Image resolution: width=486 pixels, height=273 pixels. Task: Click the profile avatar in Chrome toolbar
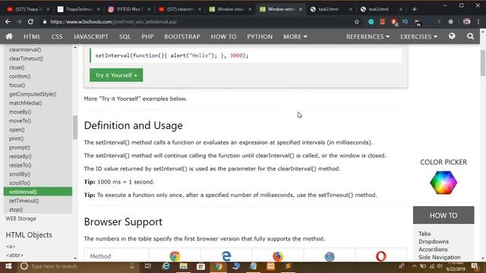[x=466, y=22]
